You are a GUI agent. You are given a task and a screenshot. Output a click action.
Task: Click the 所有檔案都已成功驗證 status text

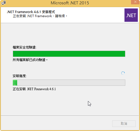tap(30, 60)
